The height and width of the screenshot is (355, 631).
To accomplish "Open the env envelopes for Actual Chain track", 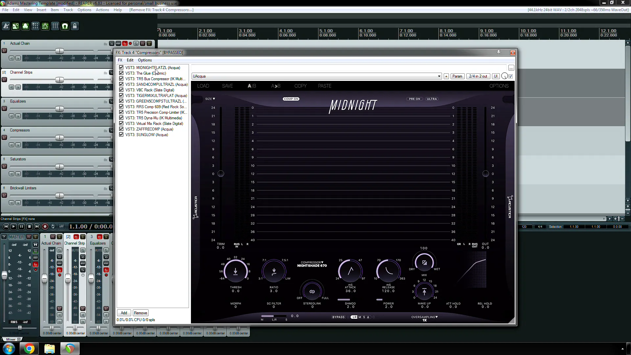I will (x=118, y=43).
